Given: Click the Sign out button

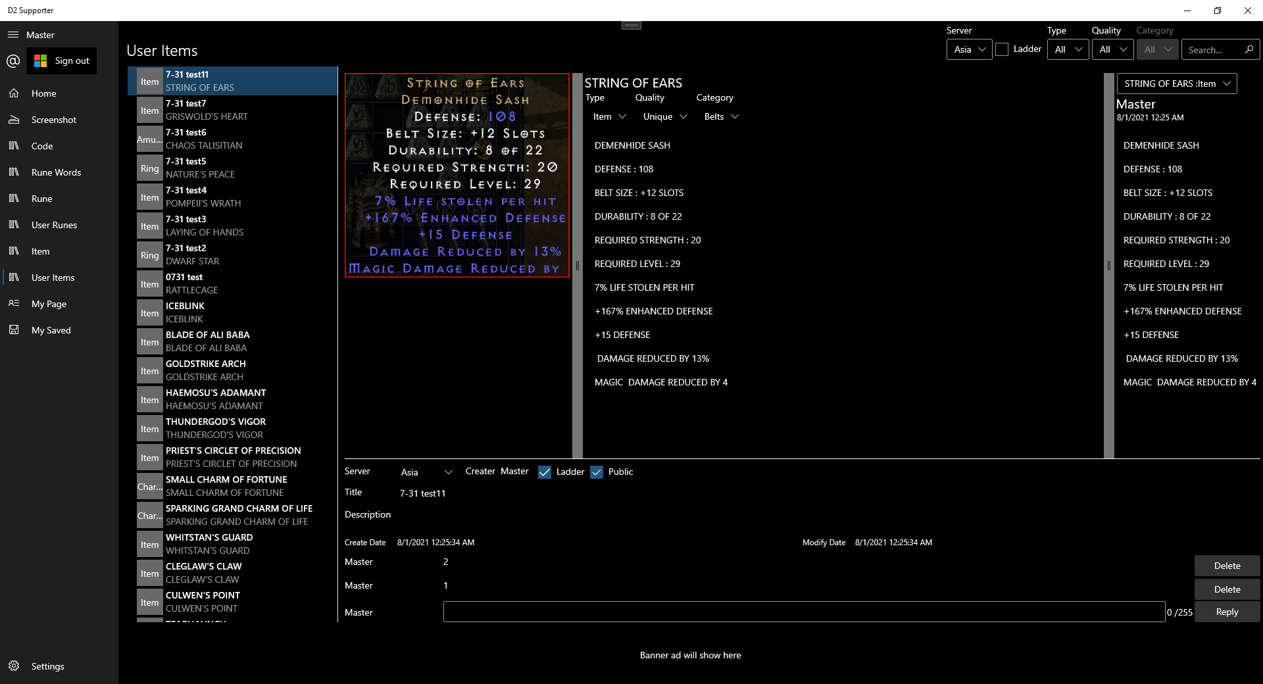Looking at the screenshot, I should (x=62, y=61).
